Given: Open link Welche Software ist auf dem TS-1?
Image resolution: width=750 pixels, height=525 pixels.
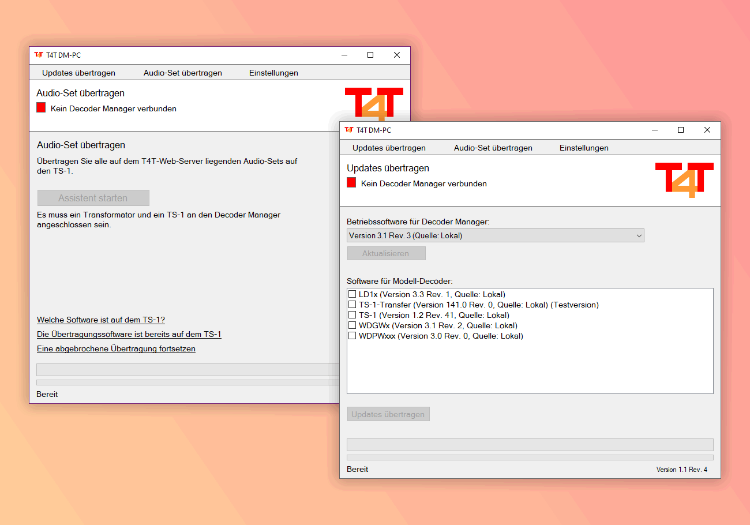Looking at the screenshot, I should pos(101,320).
